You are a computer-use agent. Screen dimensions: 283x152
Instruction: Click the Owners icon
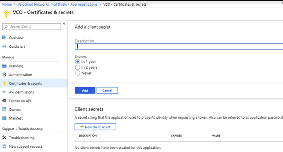[x=4, y=110]
